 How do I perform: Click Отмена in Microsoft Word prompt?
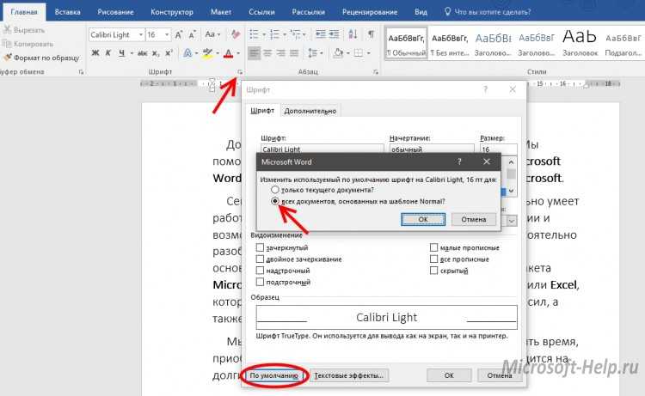point(473,219)
